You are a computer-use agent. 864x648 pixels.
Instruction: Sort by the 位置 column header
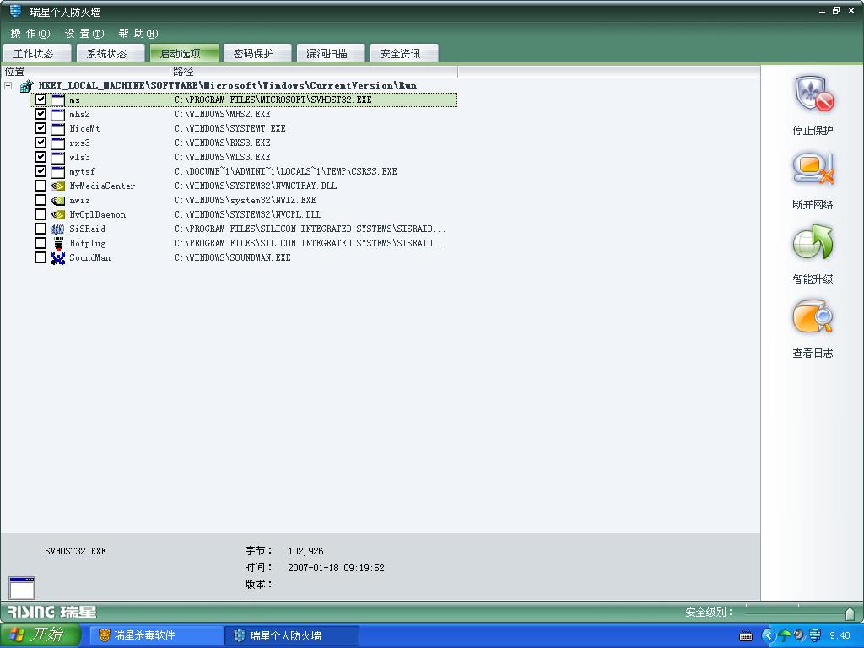coord(85,72)
